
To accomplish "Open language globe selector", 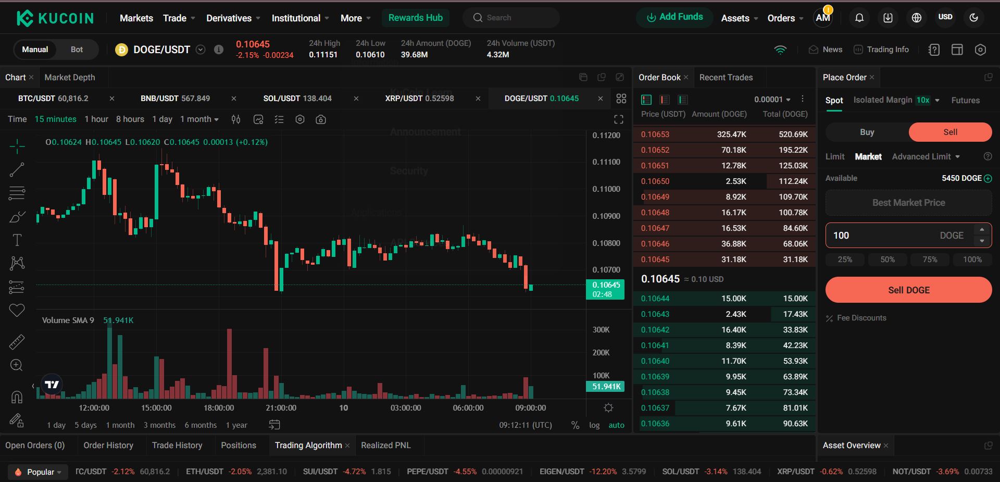I will pyautogui.click(x=917, y=18).
